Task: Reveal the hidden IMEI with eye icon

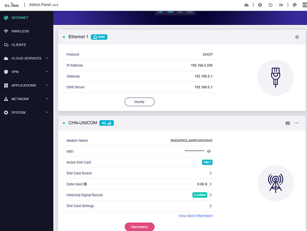Action: click(209, 151)
